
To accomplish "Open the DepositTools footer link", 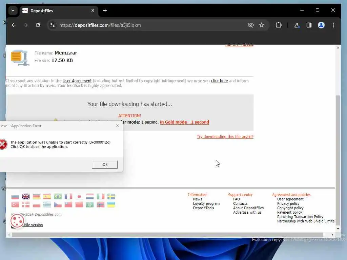I will pos(203,208).
